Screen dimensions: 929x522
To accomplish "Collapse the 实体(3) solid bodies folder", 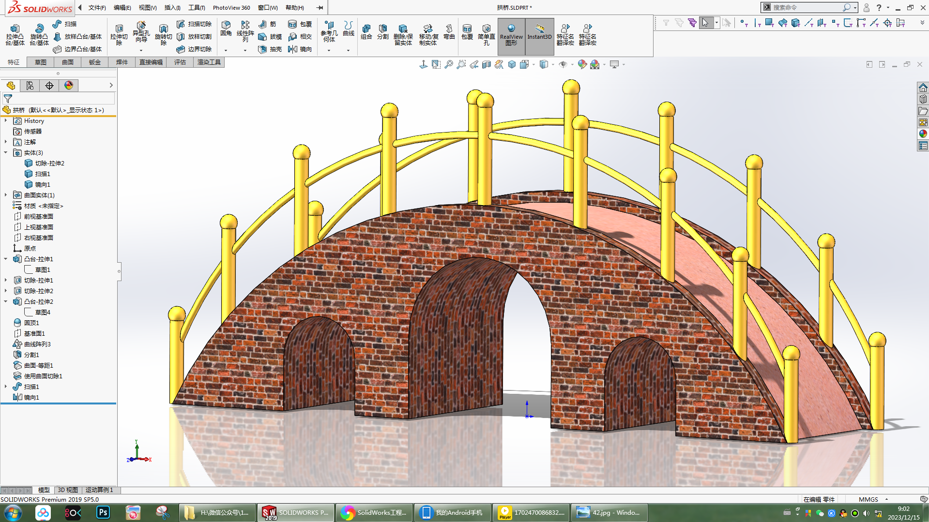I will pos(6,153).
